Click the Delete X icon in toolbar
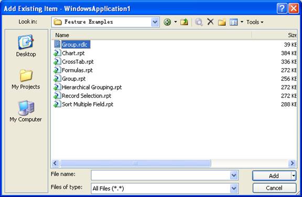 [x=210, y=21]
